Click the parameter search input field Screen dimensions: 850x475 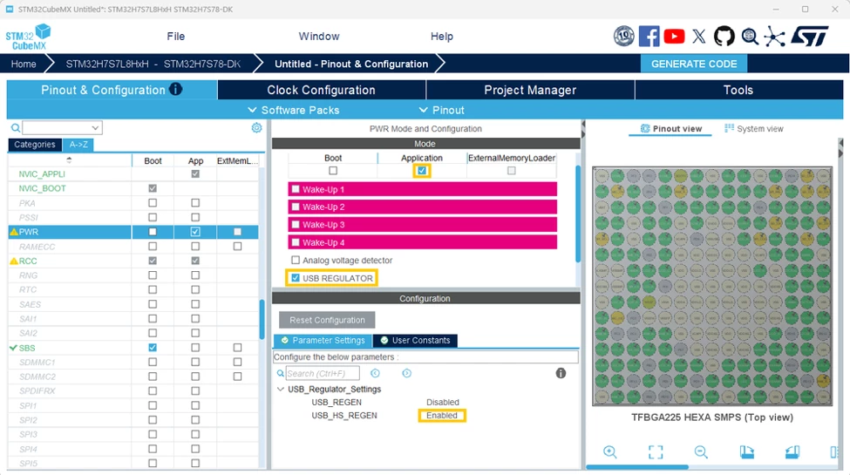pos(323,373)
